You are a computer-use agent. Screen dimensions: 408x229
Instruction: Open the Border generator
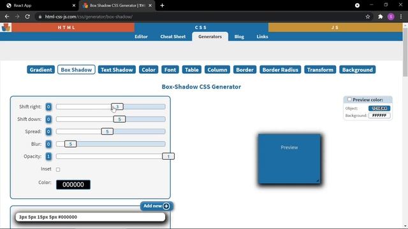tap(245, 69)
